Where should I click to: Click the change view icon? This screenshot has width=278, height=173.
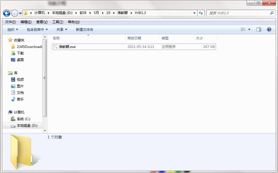pyautogui.click(x=243, y=29)
